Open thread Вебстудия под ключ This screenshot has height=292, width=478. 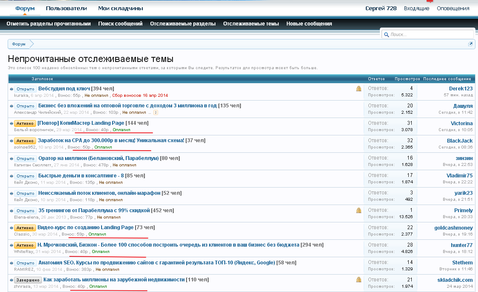point(64,89)
